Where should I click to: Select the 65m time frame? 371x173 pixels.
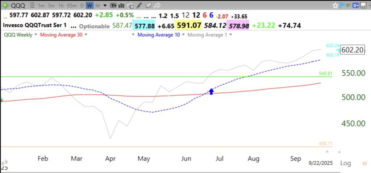(x=72, y=5)
